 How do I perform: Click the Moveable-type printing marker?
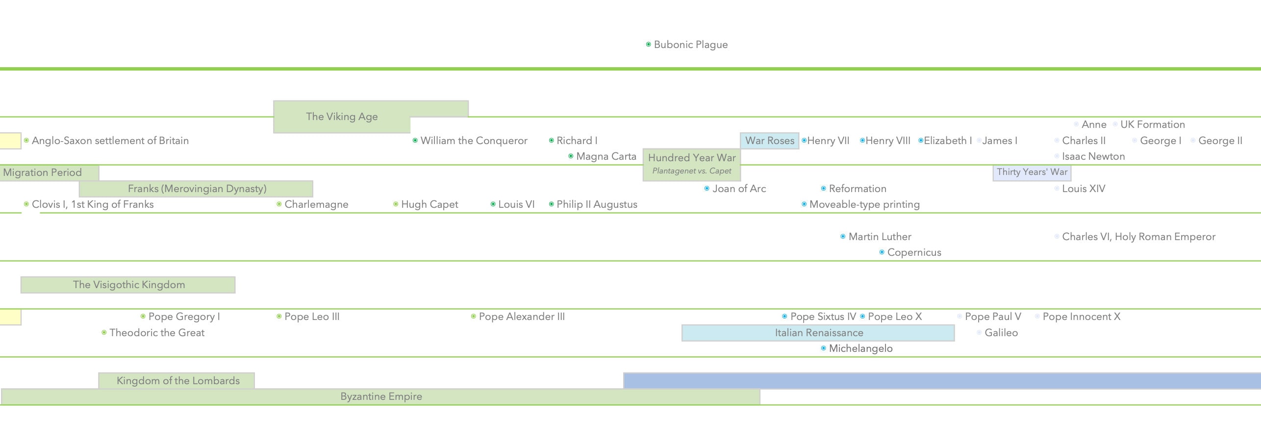(803, 204)
